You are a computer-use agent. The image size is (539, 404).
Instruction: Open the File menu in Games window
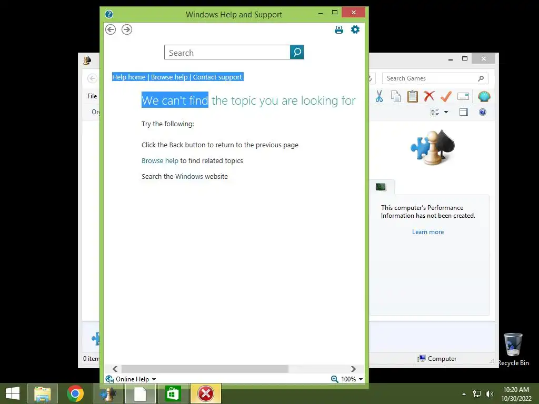point(92,96)
